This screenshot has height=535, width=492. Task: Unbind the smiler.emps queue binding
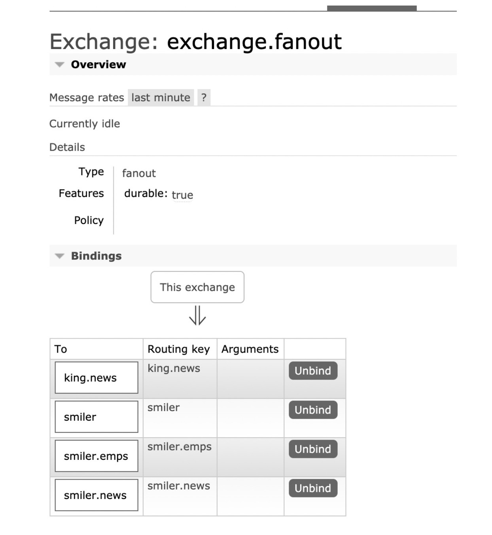coord(313,449)
